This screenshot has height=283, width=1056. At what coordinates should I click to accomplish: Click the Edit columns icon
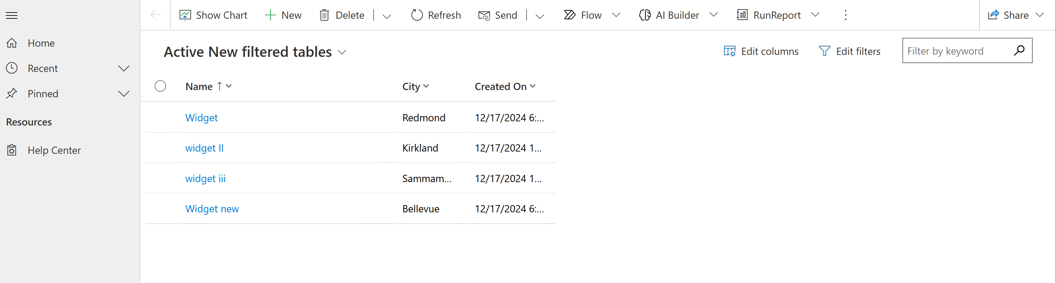[x=730, y=51]
